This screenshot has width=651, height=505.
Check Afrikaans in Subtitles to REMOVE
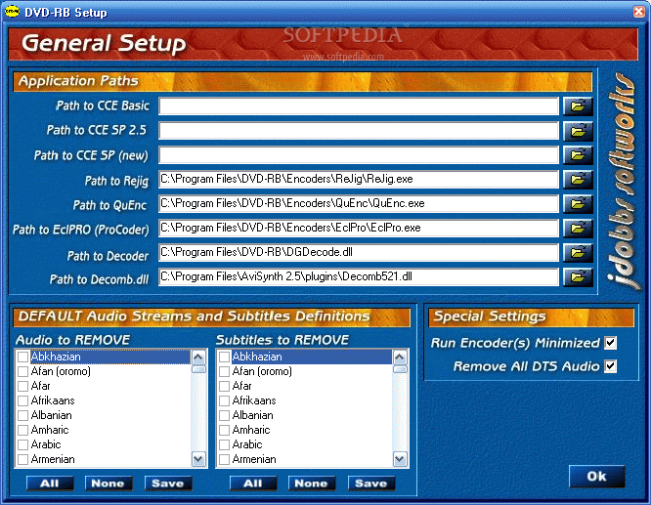225,400
